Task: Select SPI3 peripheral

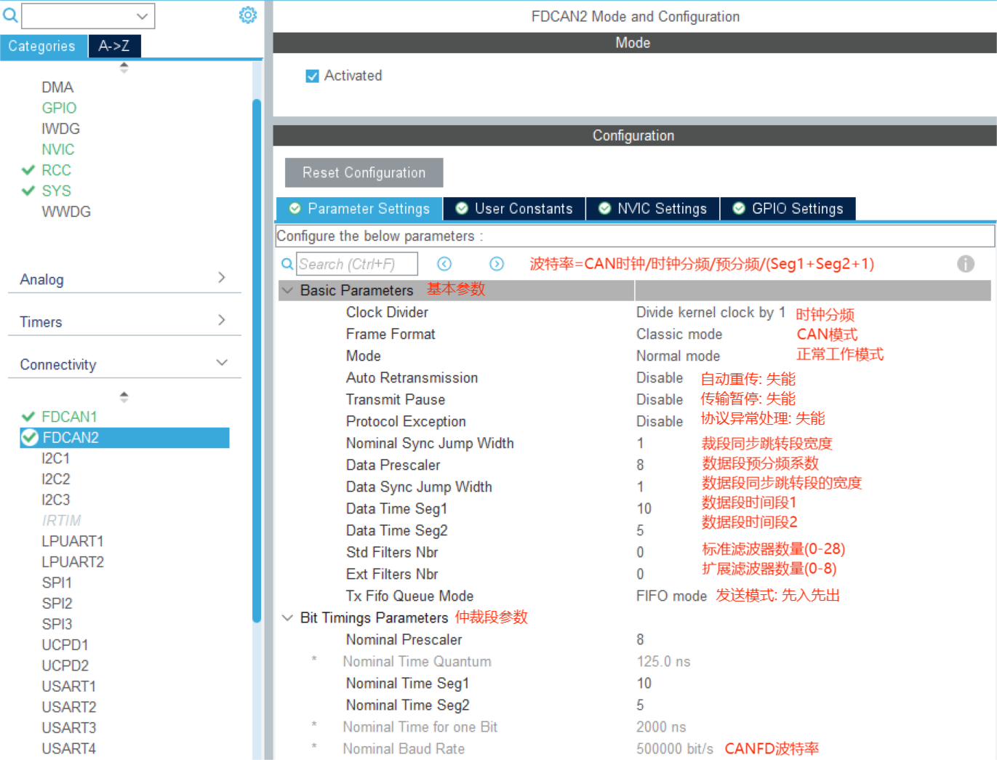Action: (57, 624)
